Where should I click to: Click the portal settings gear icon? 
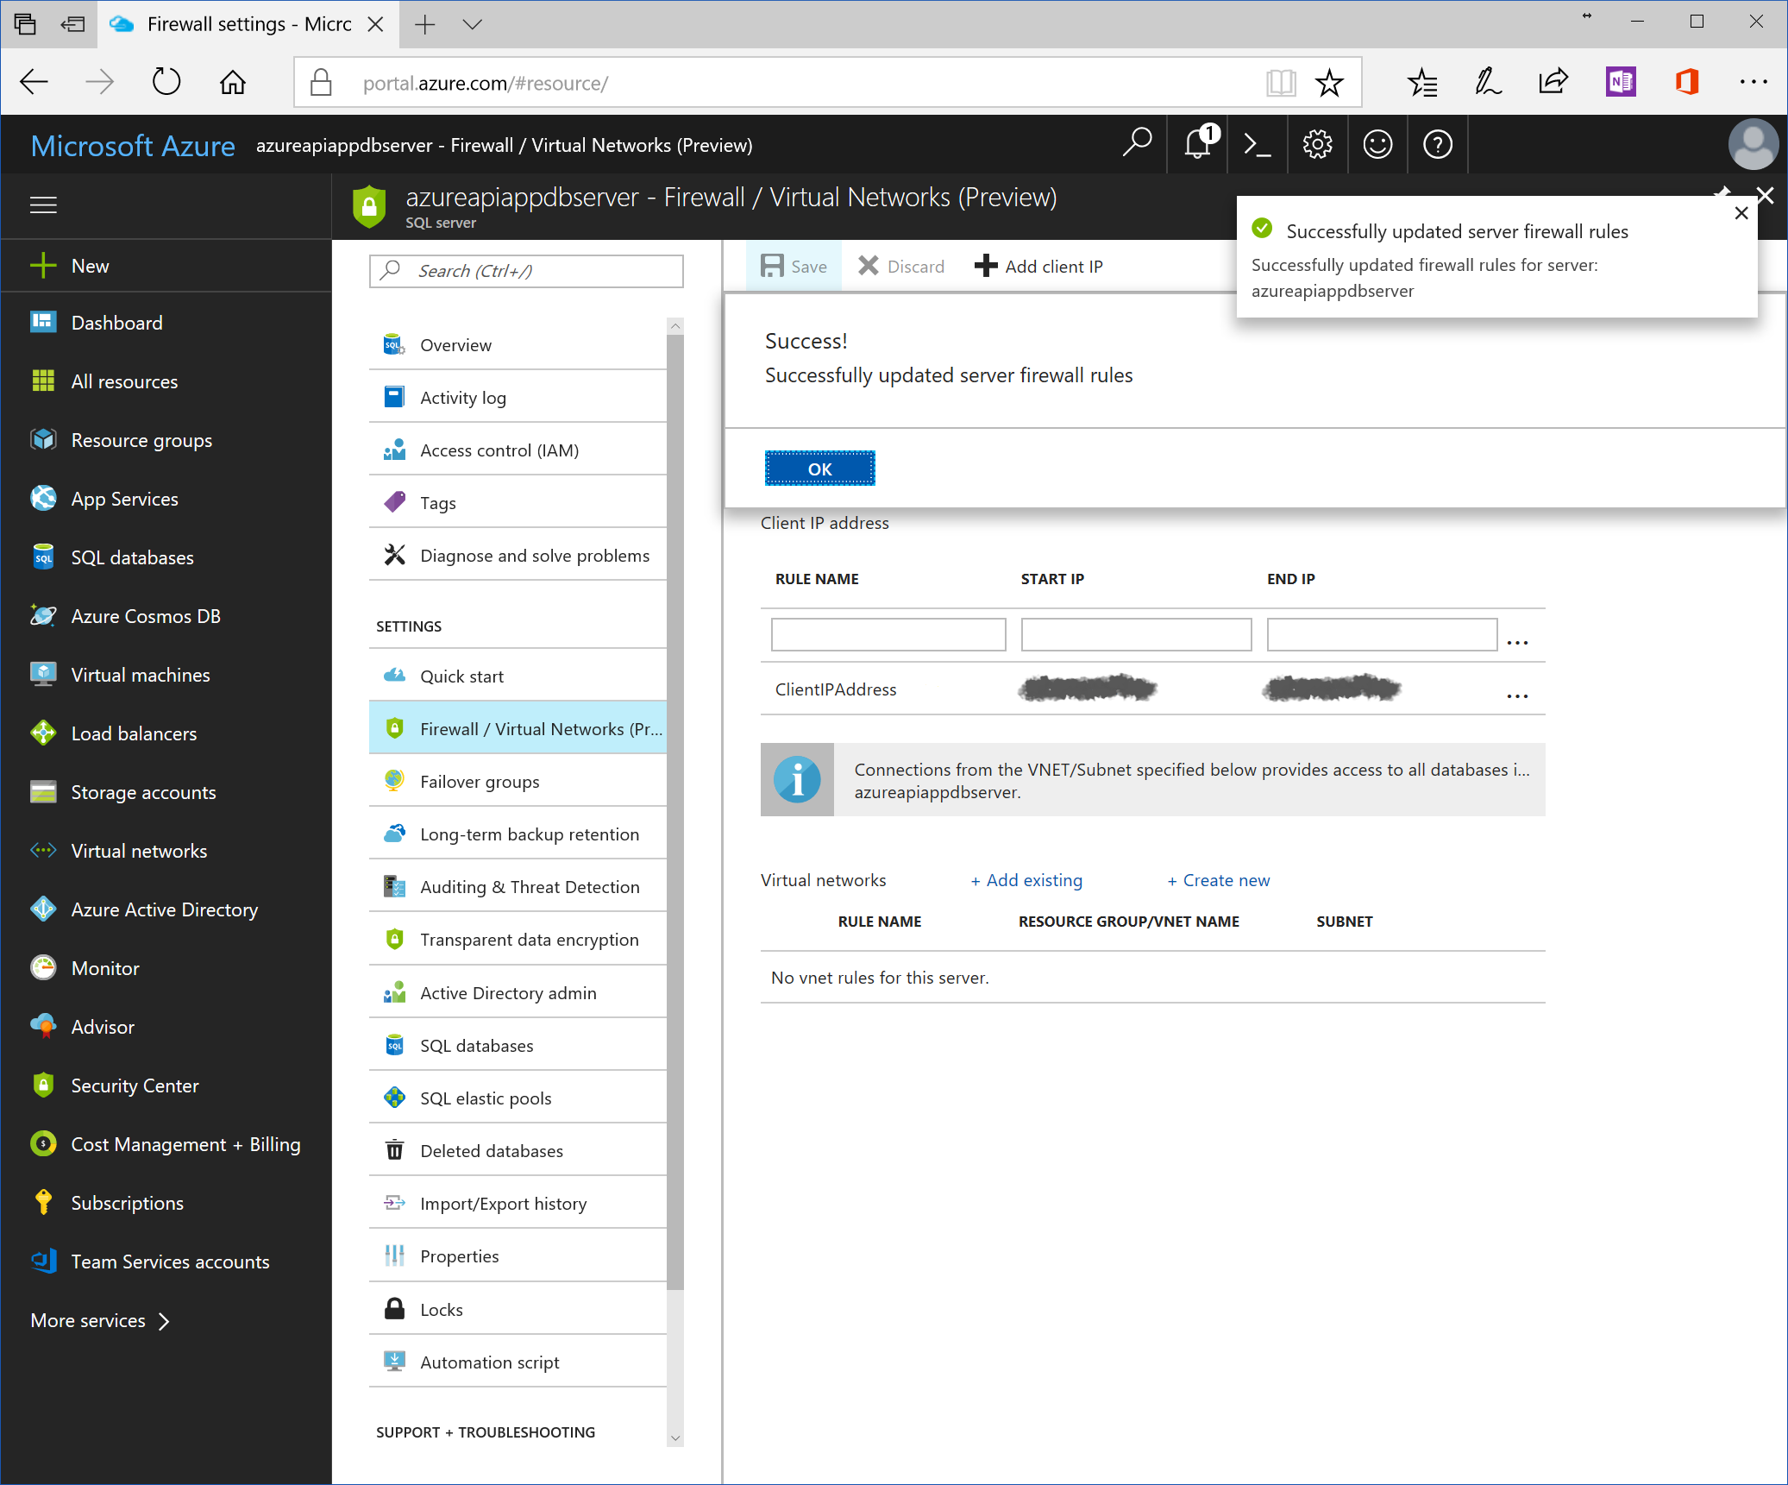click(1317, 145)
